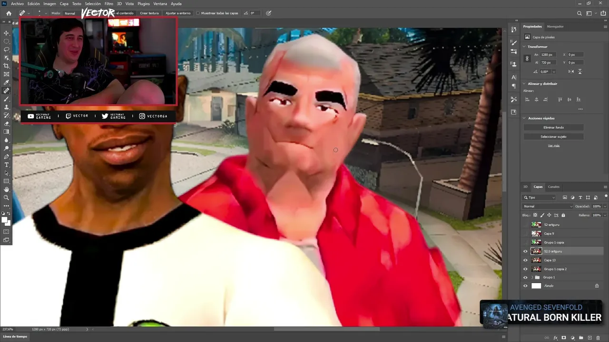Select the Hand tool
609x342 pixels.
point(7,190)
